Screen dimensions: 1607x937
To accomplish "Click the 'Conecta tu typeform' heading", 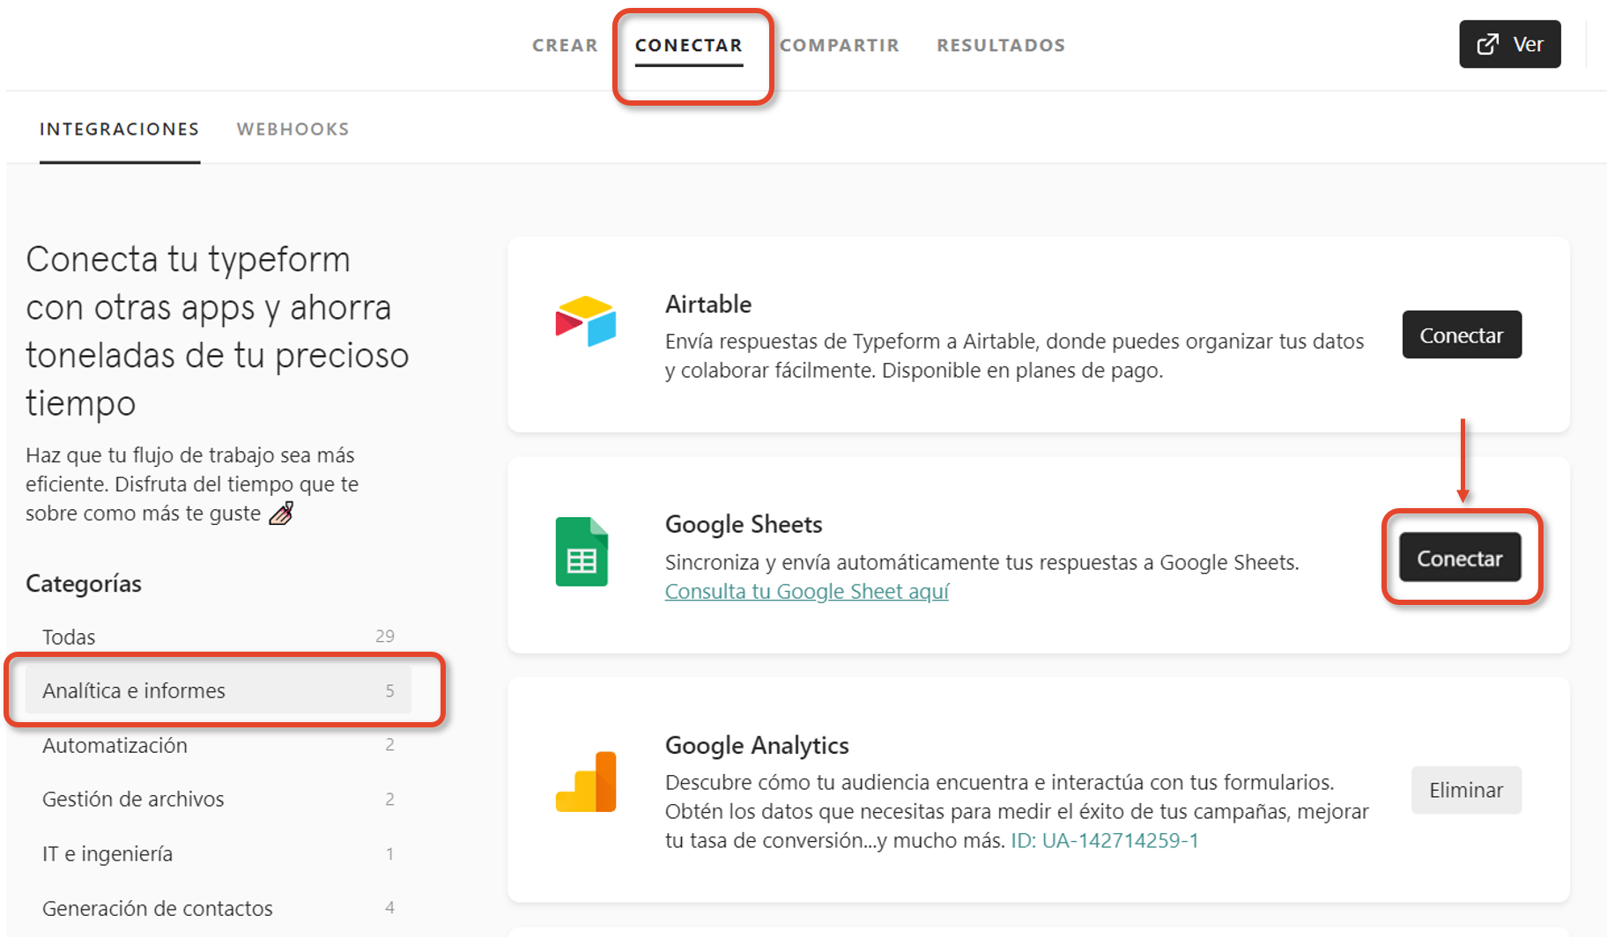I will pyautogui.click(x=218, y=331).
